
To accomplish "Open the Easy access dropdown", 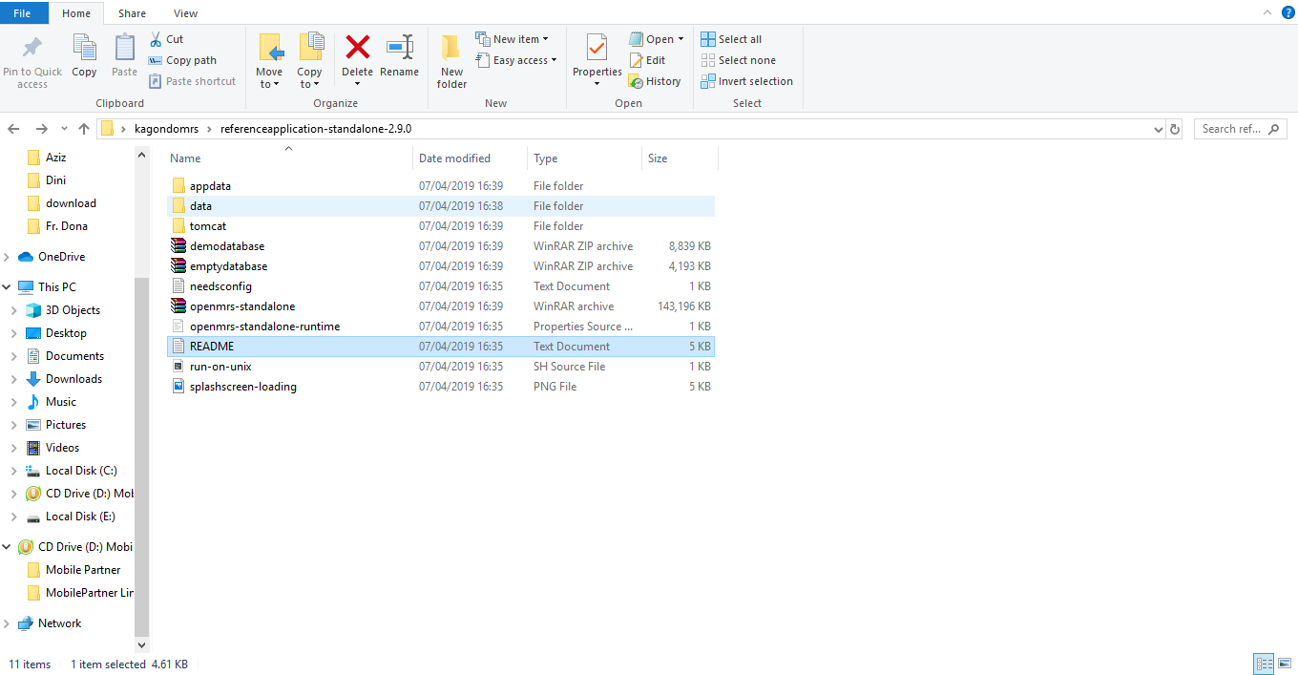I will tap(516, 60).
